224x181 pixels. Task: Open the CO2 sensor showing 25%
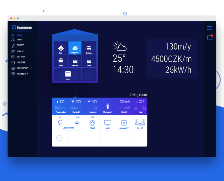[140, 106]
